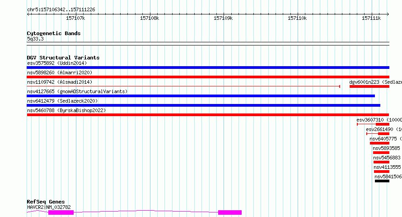The height and width of the screenshot is (217, 402).
Task: Click the nsv6412479 (Sedlazeck2020) label
Action: coord(62,101)
